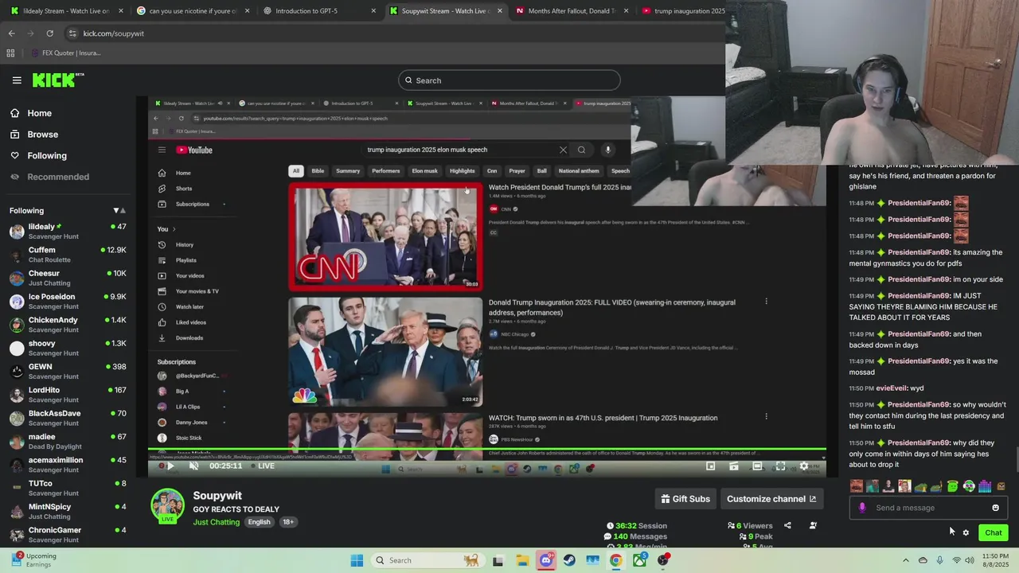
Task: Select first quick emote face below chat
Action: 857,486
